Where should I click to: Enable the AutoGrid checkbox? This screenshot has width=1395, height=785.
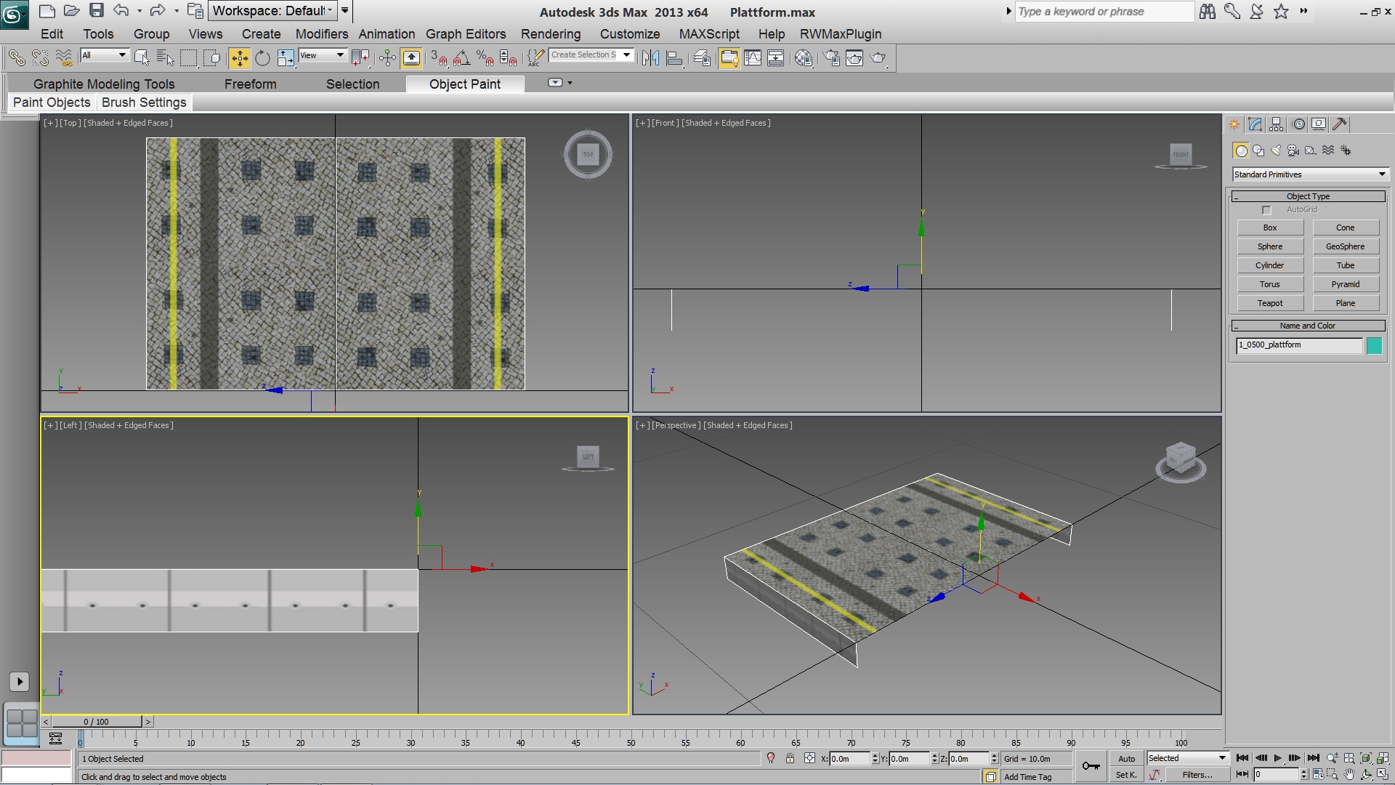[x=1266, y=210]
